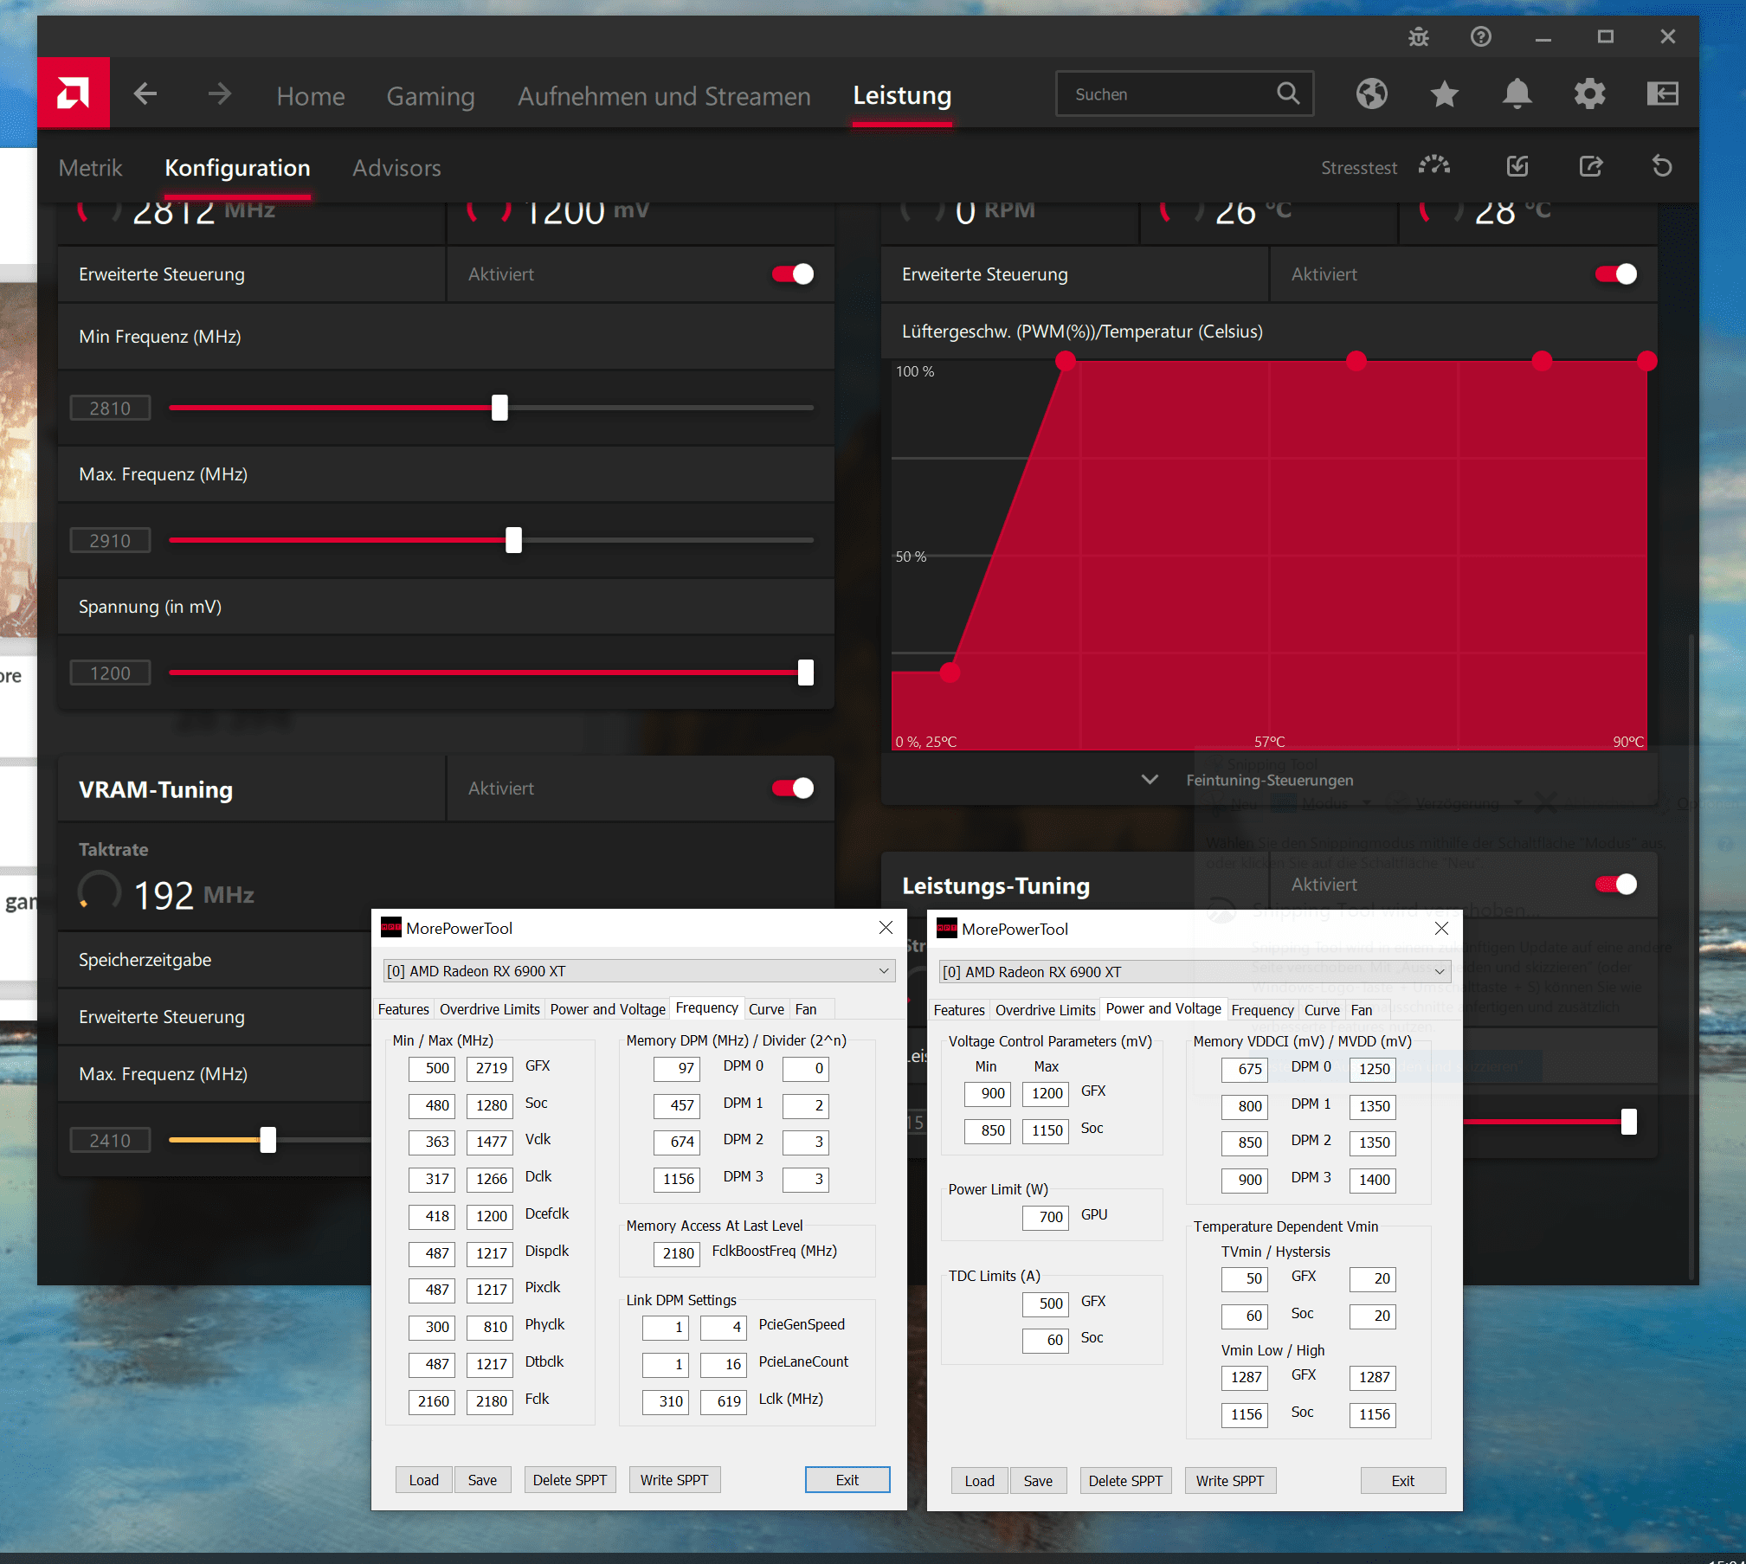The height and width of the screenshot is (1564, 1746).
Task: Go forward with the right arrow
Action: coord(220,93)
